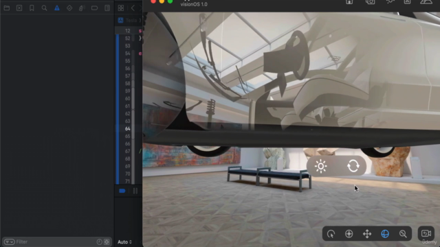The width and height of the screenshot is (440, 247).
Task: Go back in editor history
Action: [x=133, y=8]
